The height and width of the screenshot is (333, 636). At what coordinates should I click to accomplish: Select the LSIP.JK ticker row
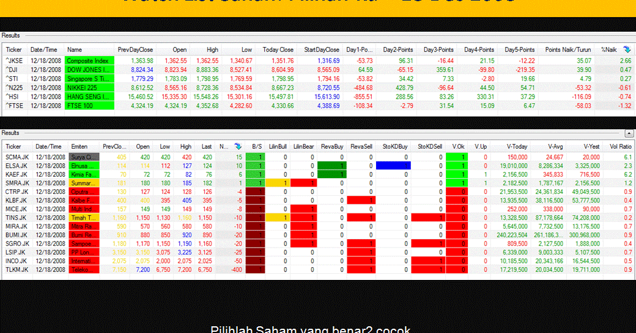tap(319, 252)
